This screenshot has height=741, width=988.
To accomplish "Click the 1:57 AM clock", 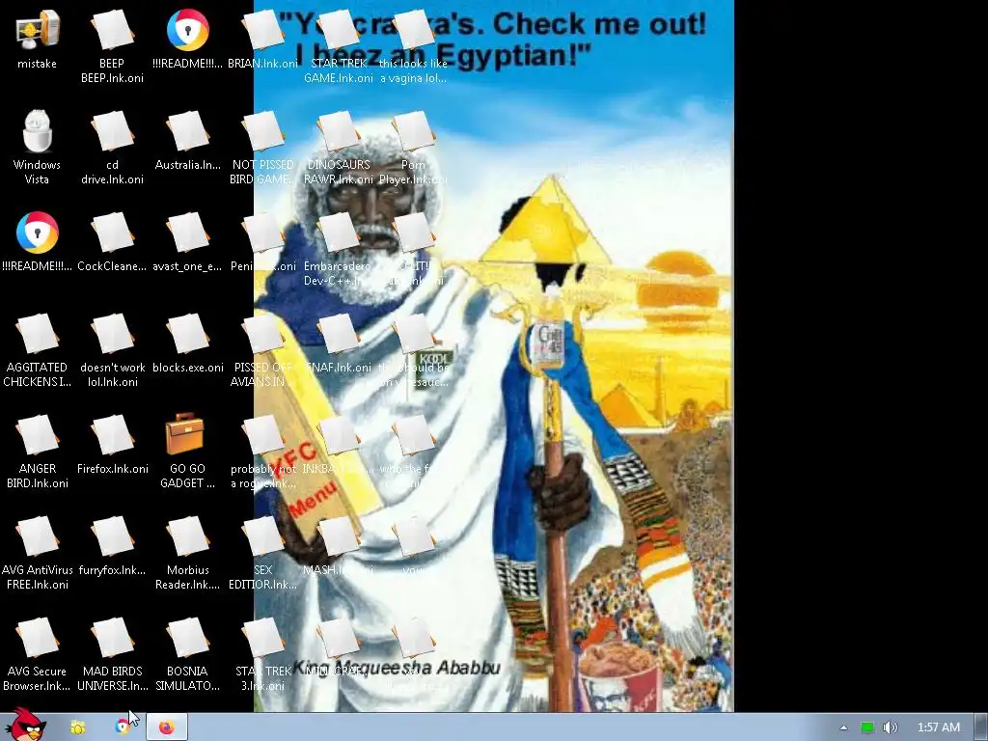I will 938,727.
